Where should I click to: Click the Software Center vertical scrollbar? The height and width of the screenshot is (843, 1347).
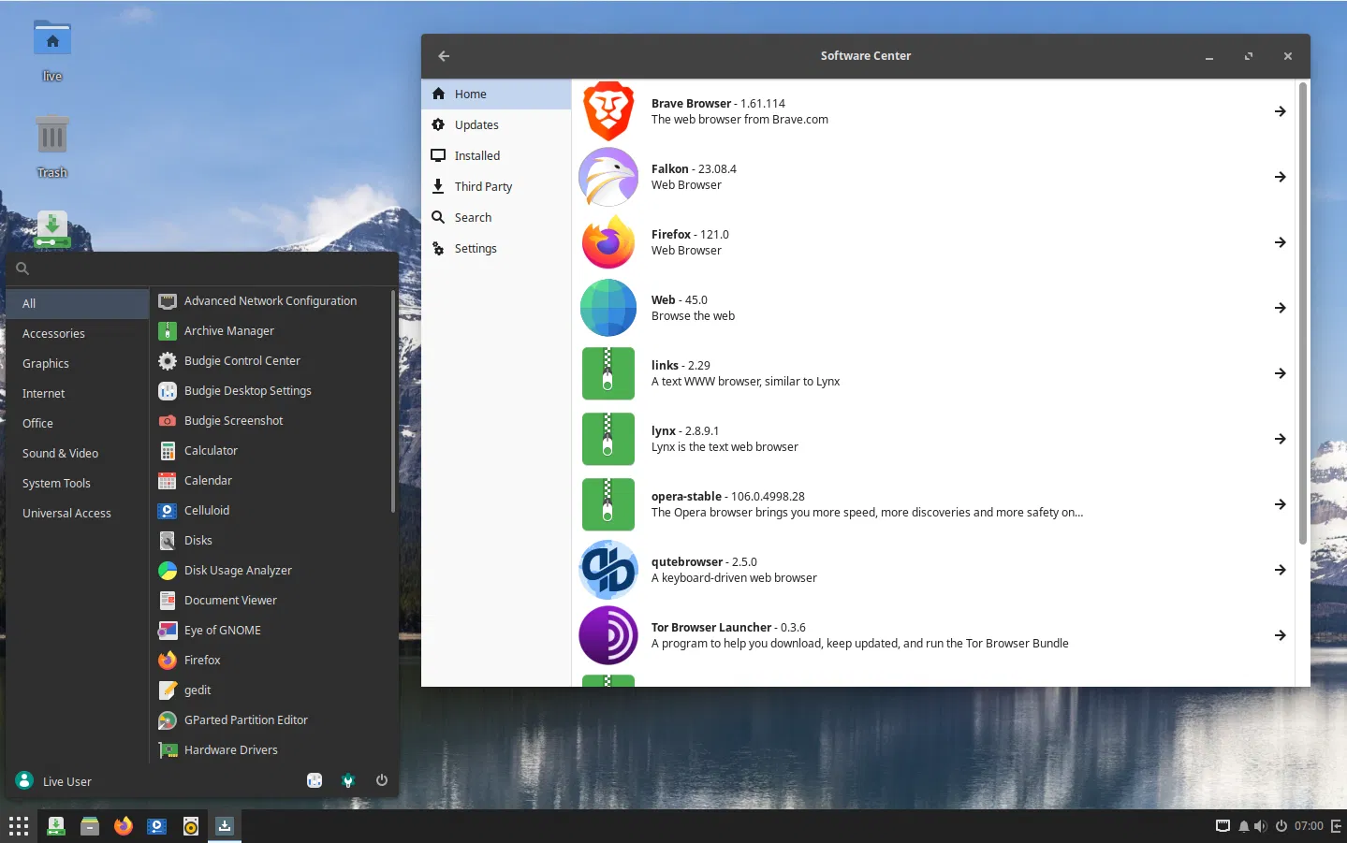tap(1302, 313)
